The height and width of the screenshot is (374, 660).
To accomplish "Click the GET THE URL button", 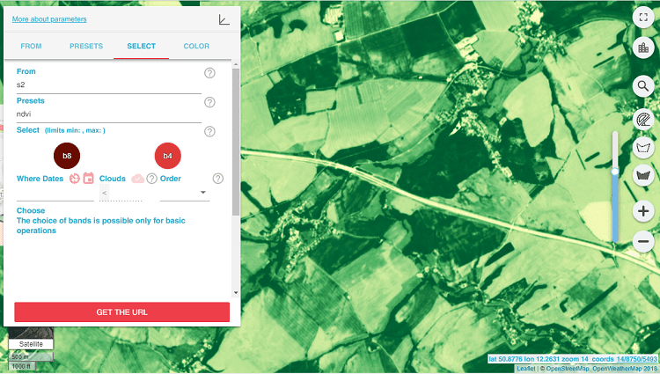I will tap(122, 312).
